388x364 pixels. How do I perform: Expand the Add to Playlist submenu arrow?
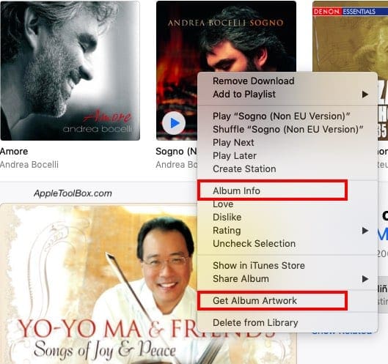pos(365,94)
